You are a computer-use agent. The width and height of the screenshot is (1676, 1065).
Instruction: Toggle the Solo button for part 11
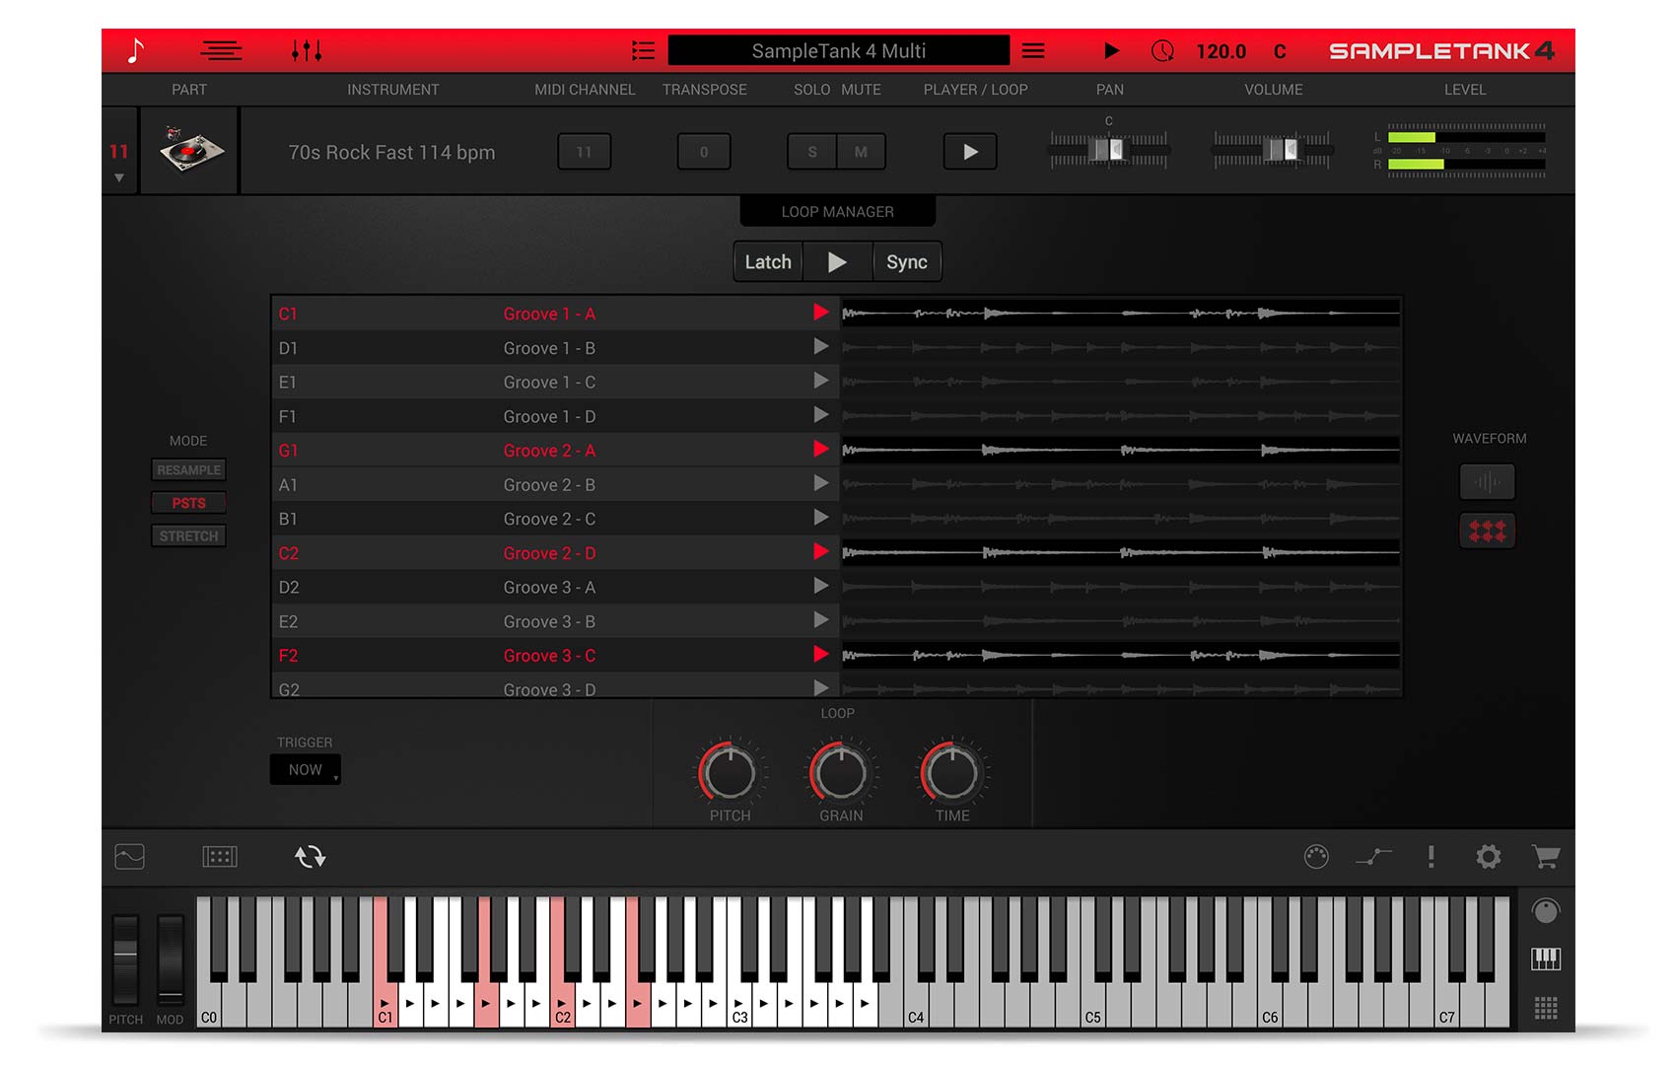[x=812, y=152]
